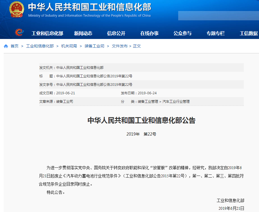Image resolution: width=259 pixels, height=212 pixels.
Task: Click the national emblem logo
Action: [17, 9]
